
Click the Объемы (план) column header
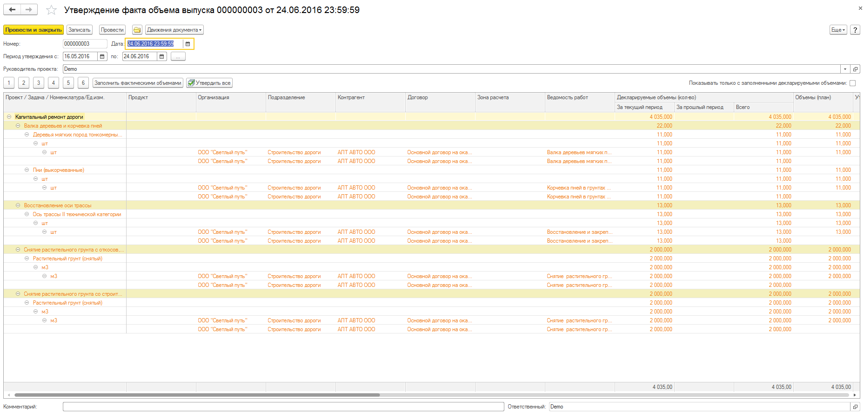[823, 102]
